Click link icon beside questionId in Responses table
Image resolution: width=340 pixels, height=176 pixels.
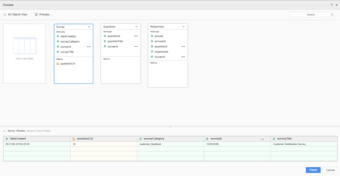[x=183, y=46]
